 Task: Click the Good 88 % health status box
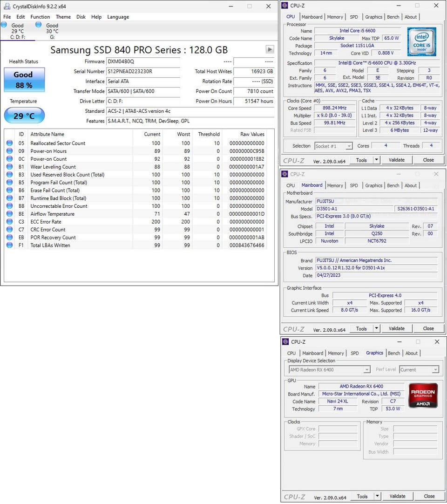click(x=24, y=80)
